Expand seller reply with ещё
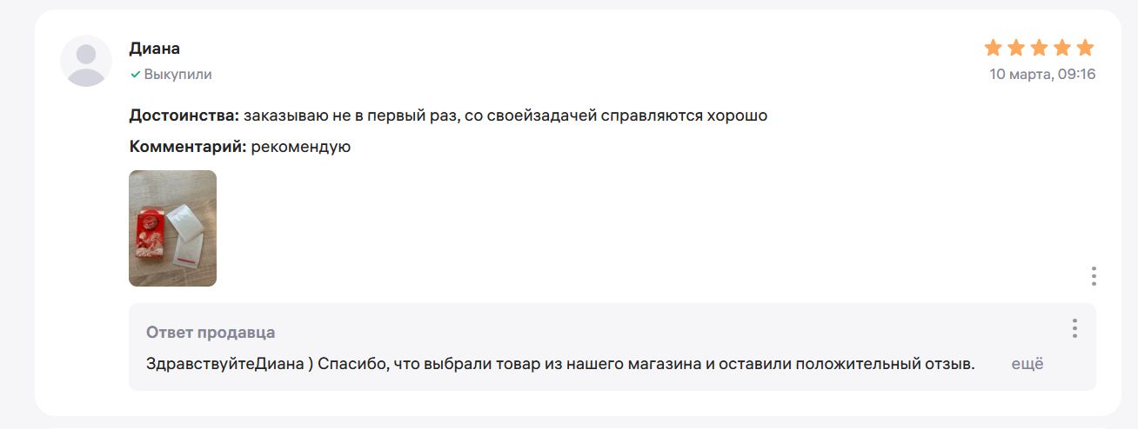Image resolution: width=1138 pixels, height=429 pixels. 1028,364
